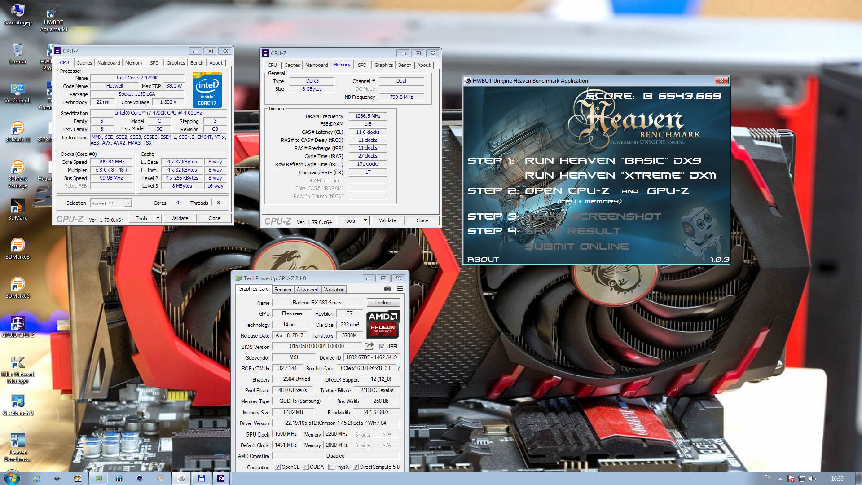The width and height of the screenshot is (862, 485).
Task: Switch to the Validation tab in GPU-Z
Action: [334, 290]
